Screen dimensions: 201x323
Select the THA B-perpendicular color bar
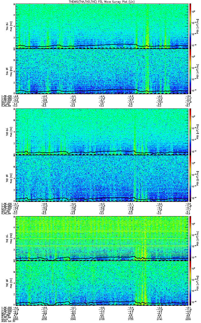[190, 26]
